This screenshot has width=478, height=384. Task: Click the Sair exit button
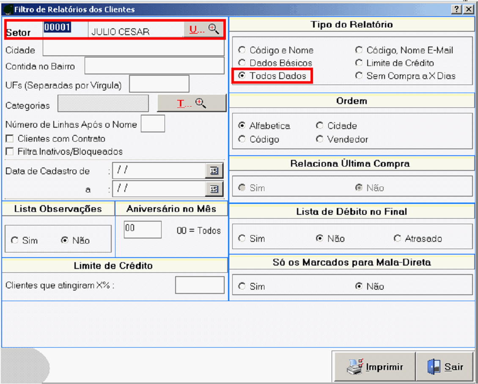click(445, 367)
